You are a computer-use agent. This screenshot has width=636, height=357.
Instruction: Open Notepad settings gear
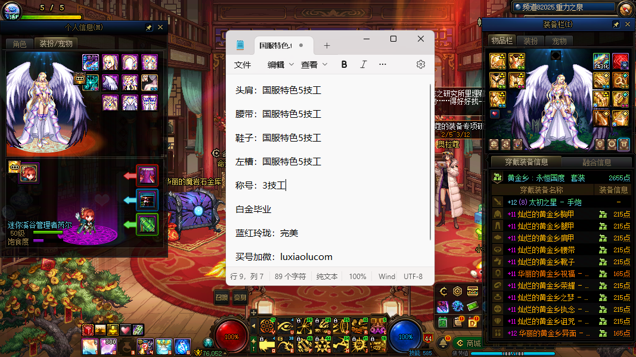[x=421, y=64]
